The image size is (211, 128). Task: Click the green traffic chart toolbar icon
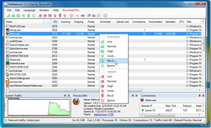105,16
